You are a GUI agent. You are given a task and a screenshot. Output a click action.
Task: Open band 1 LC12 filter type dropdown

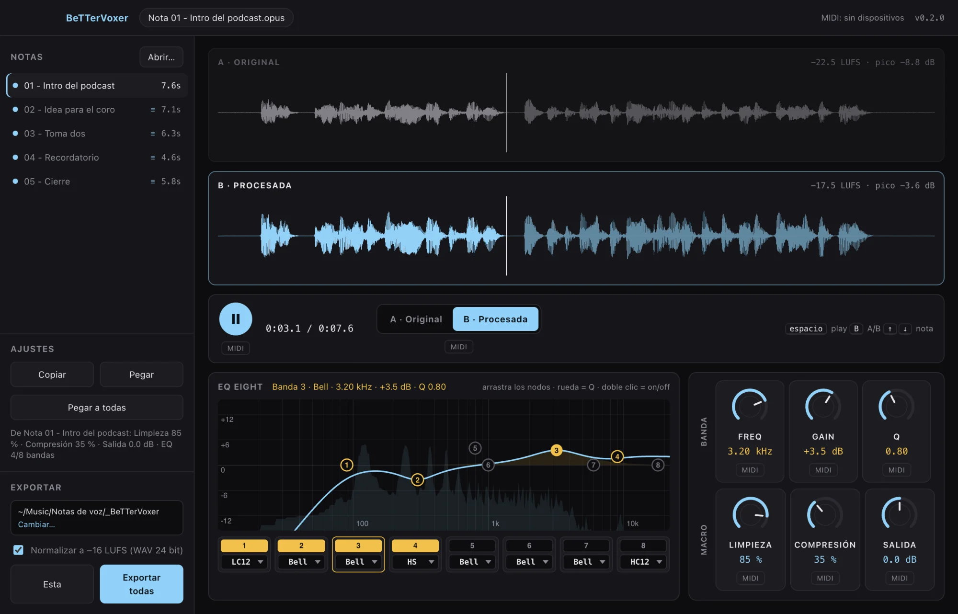click(244, 562)
